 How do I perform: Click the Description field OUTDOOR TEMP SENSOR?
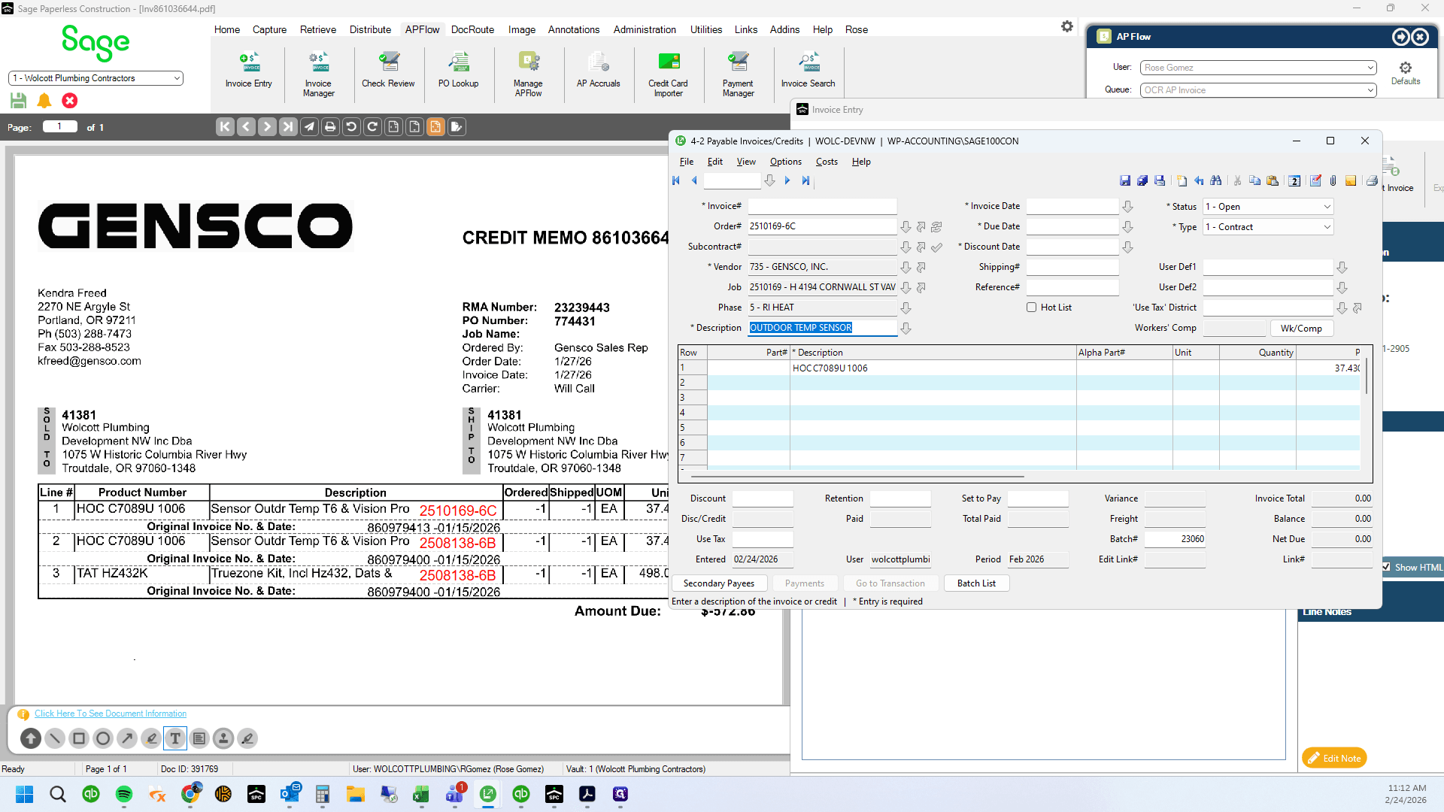pos(822,329)
